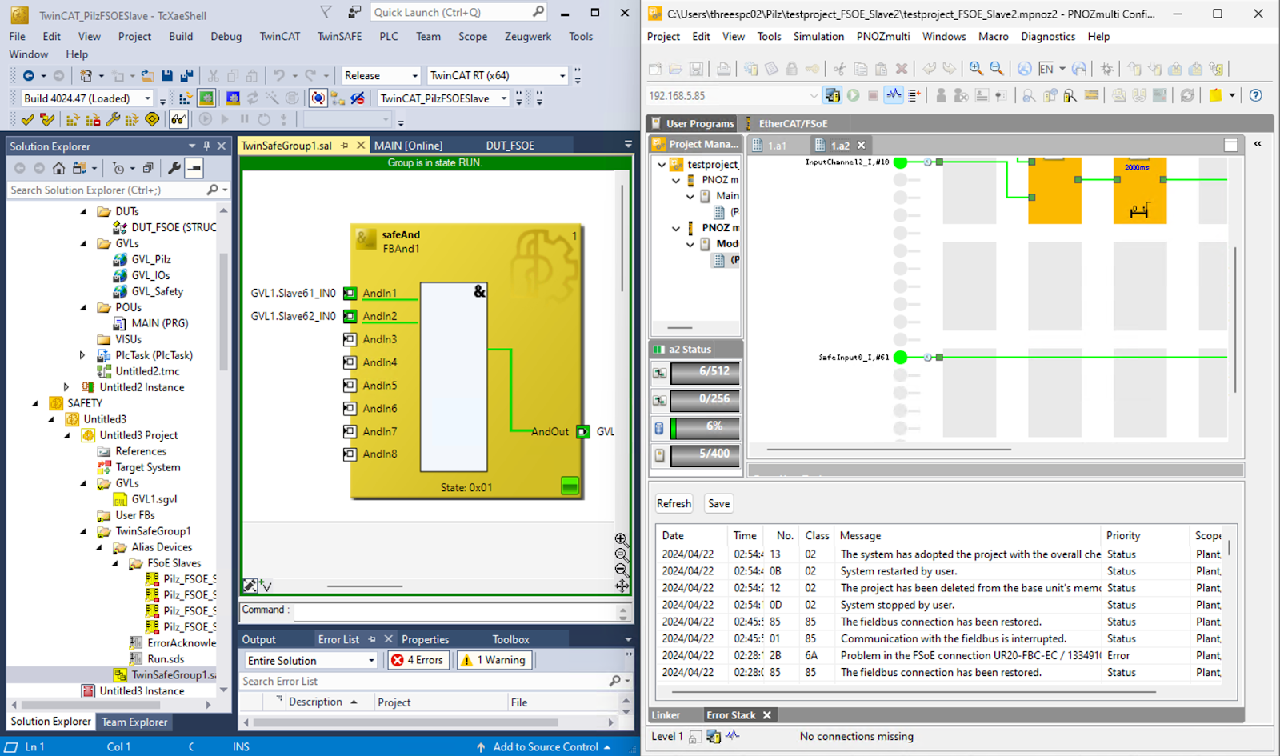Open the PLC menu in TwinCAT

[389, 36]
